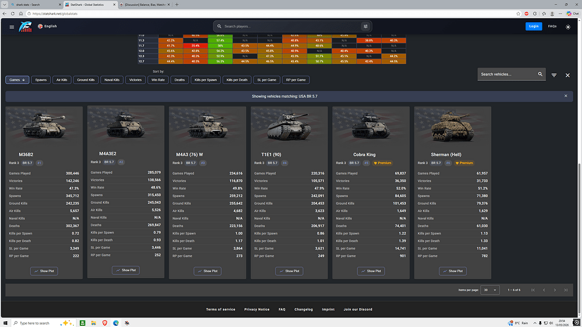
Task: Go to first page of results
Action: (x=533, y=290)
